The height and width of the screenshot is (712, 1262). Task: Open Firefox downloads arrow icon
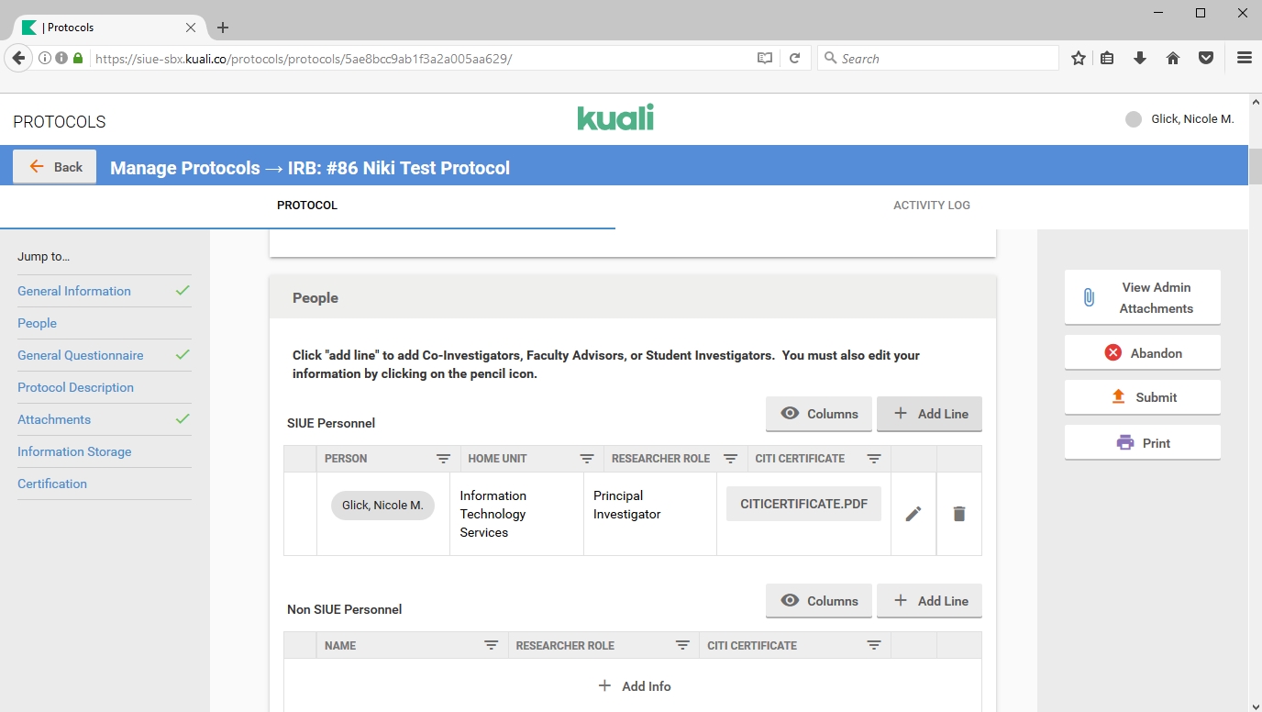(1140, 58)
